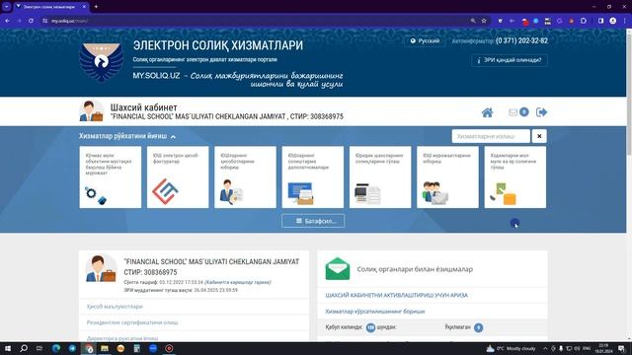Viewport: 632px width, 355px height.
Task: Open the Windows notification center icon
Action: pos(621,348)
